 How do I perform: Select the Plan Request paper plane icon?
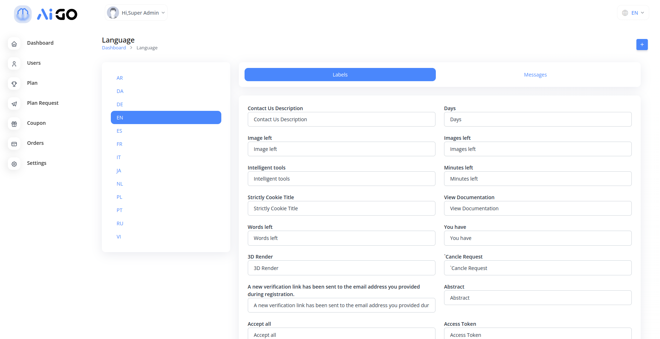tap(14, 104)
